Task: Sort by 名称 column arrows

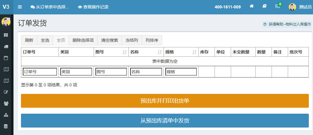Action: (x=159, y=52)
